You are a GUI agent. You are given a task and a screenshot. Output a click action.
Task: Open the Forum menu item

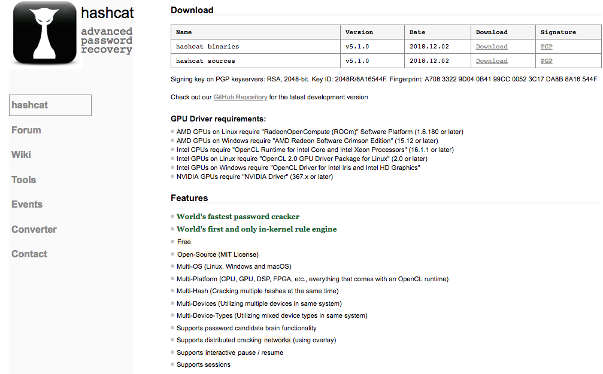click(x=26, y=130)
